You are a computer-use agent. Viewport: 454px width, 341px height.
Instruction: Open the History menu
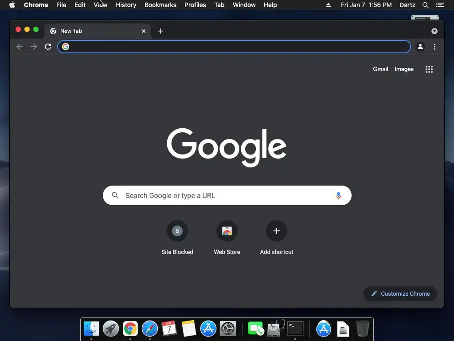pos(126,5)
